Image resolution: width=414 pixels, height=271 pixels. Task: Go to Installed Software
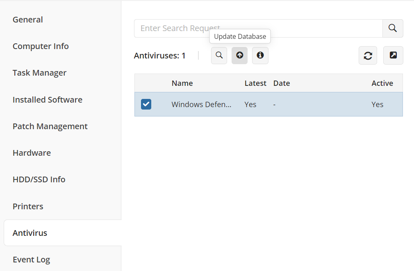[48, 100]
